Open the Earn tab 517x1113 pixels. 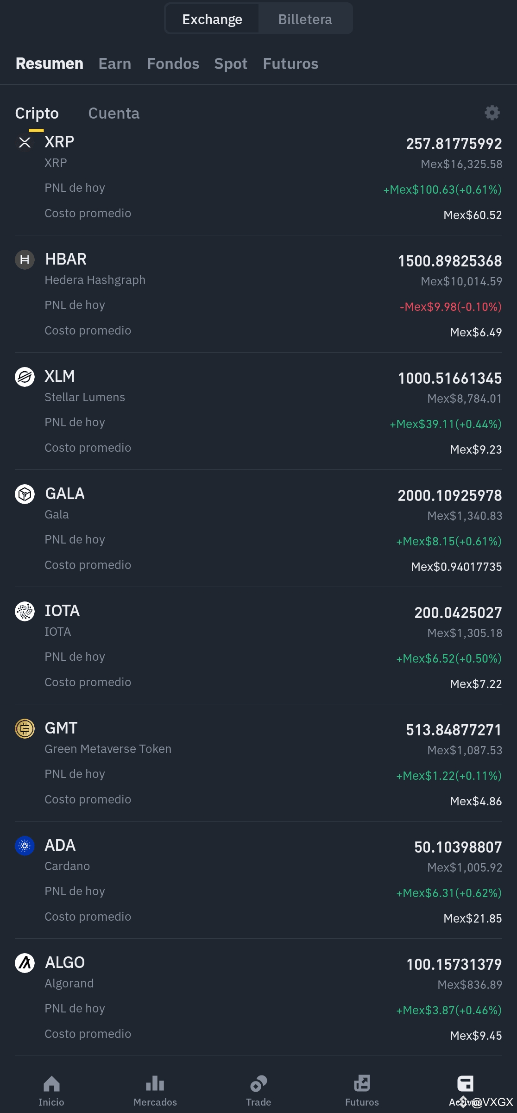tap(114, 63)
